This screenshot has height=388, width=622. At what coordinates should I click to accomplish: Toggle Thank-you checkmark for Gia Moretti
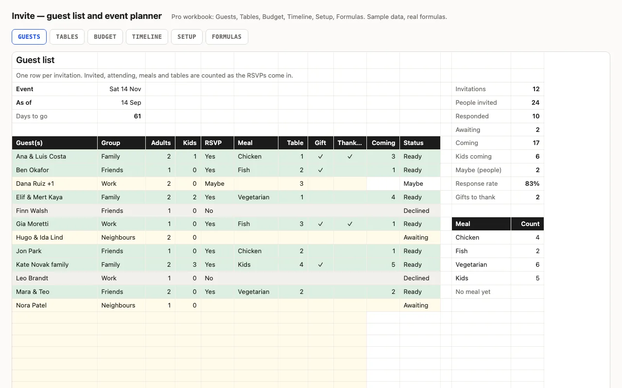click(x=350, y=224)
